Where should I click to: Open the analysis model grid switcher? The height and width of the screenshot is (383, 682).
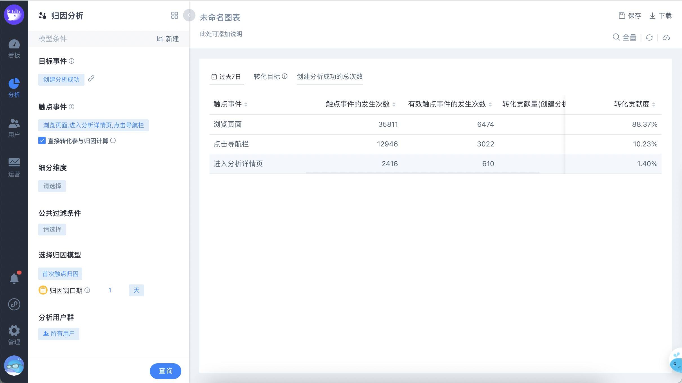pos(175,15)
